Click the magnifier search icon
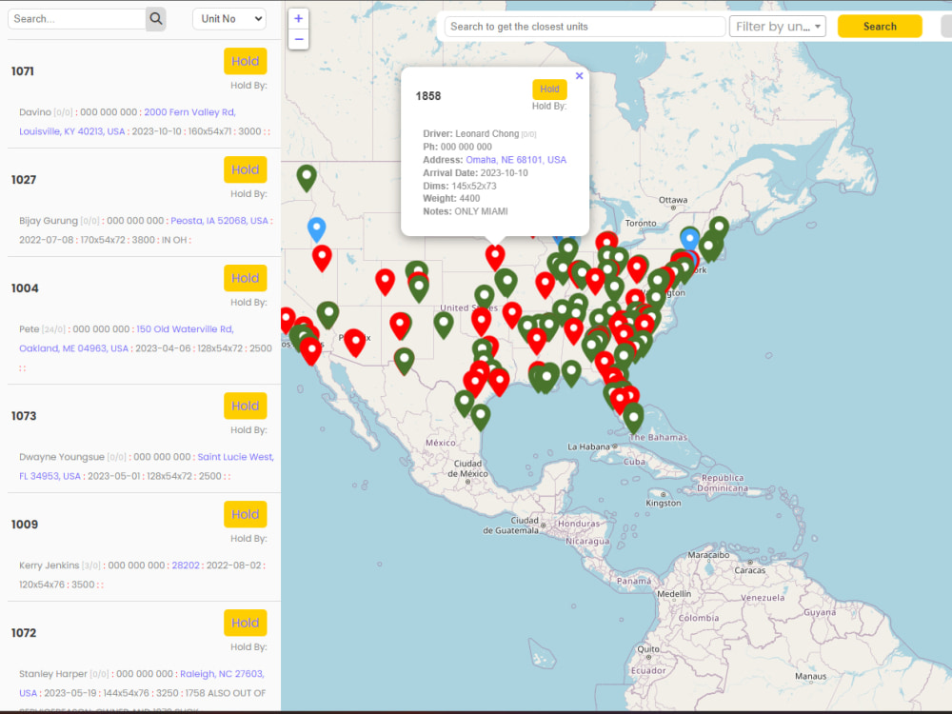This screenshot has height=714, width=952. click(156, 19)
